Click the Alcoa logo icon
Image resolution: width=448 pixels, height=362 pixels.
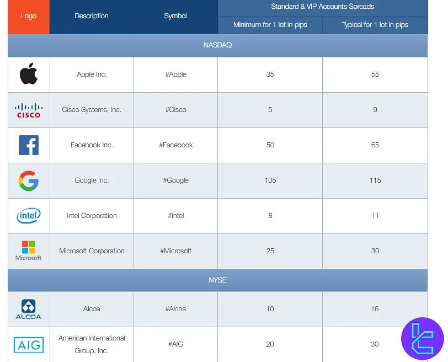pos(28,309)
